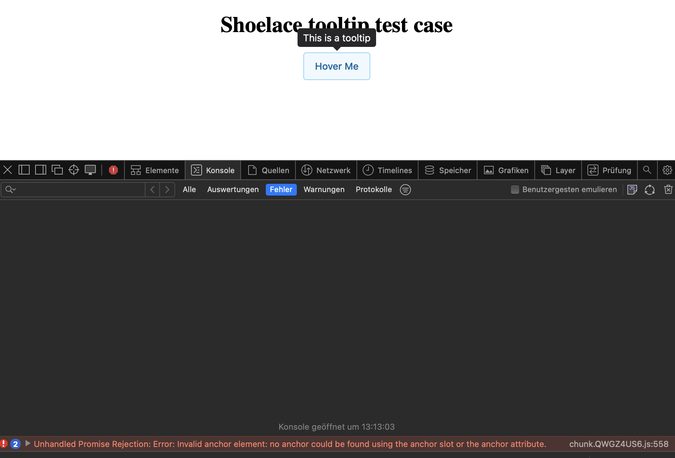
Task: Open chunk.QWGZ4US6.js:558 source link
Action: 618,444
